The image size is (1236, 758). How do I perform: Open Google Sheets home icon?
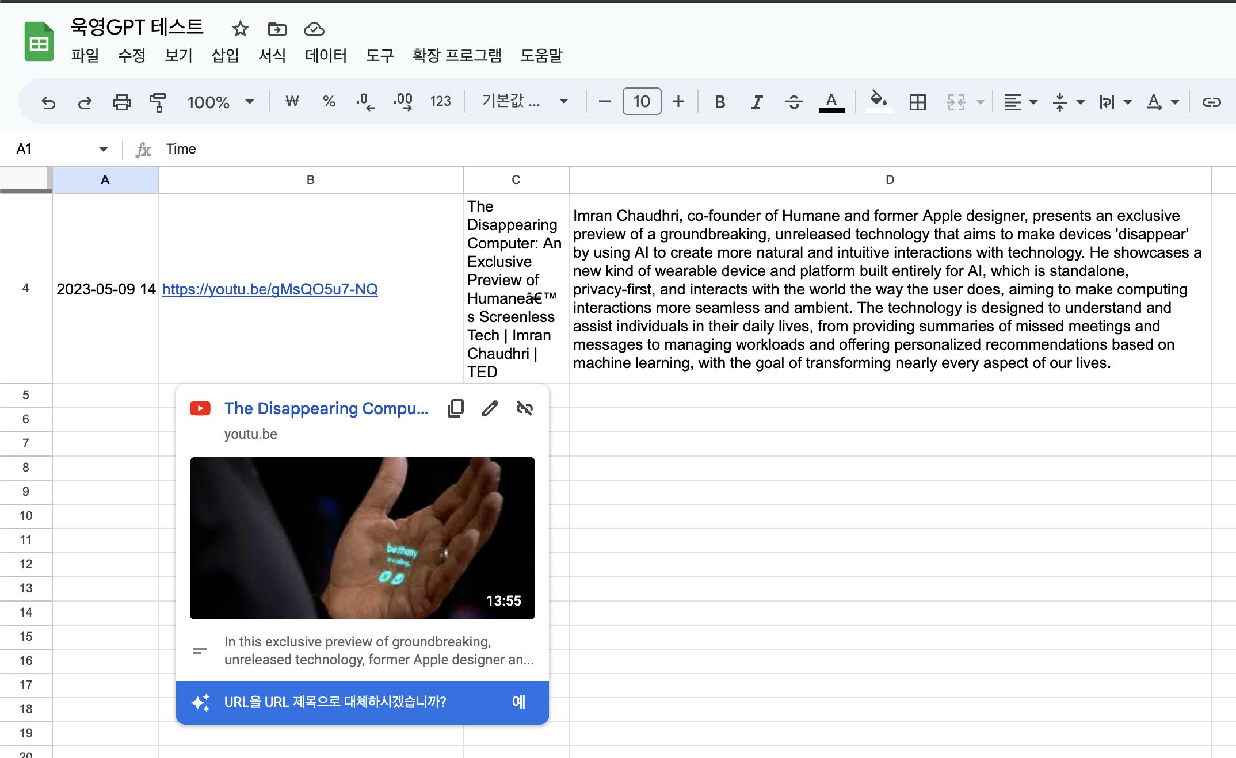coord(39,41)
